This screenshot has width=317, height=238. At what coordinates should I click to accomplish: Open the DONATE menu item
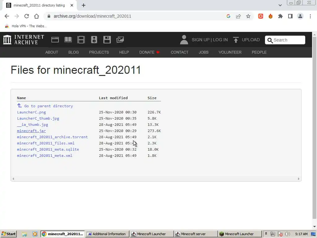(x=150, y=52)
